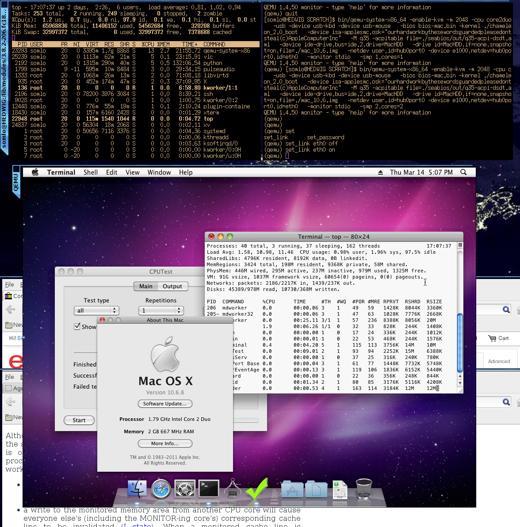This screenshot has height=527, width=520.
Task: Click the resize grip corner of Terminal top window
Action: [x=460, y=390]
